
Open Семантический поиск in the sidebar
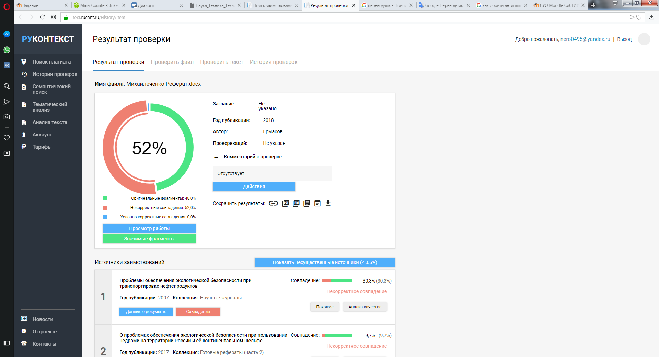[51, 89]
